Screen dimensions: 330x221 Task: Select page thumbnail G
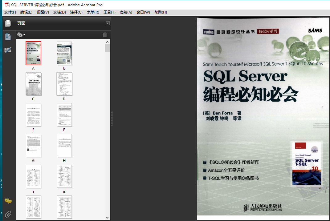pos(34,146)
